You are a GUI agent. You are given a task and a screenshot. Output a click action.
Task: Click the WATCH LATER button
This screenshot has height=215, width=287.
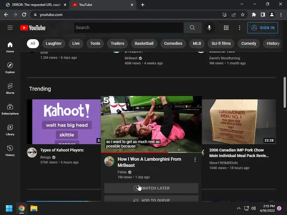pos(151,188)
